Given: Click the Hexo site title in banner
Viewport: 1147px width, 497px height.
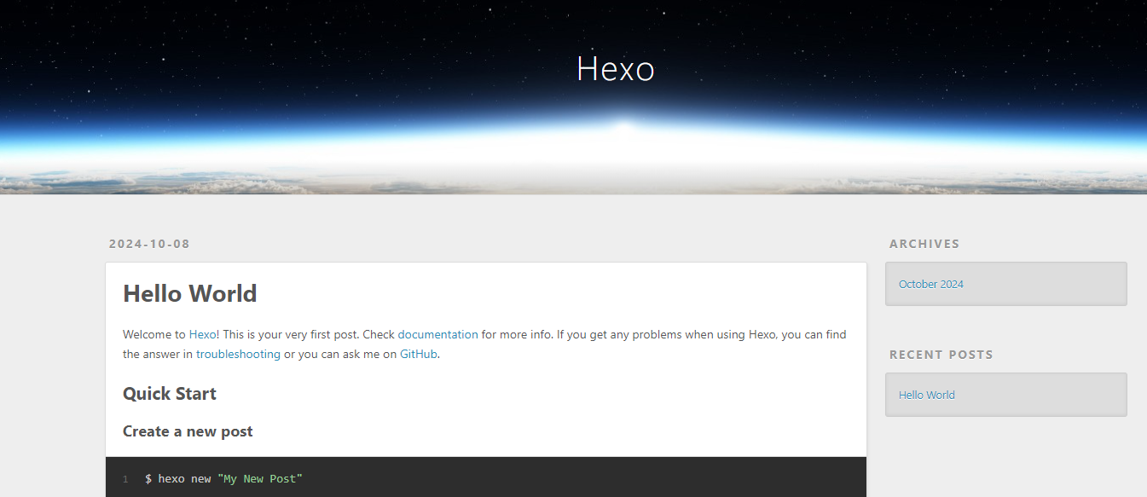Looking at the screenshot, I should (615, 69).
